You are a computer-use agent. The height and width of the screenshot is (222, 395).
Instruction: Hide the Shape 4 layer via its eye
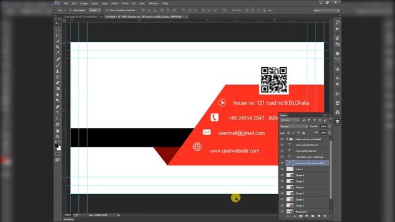pos(282,187)
